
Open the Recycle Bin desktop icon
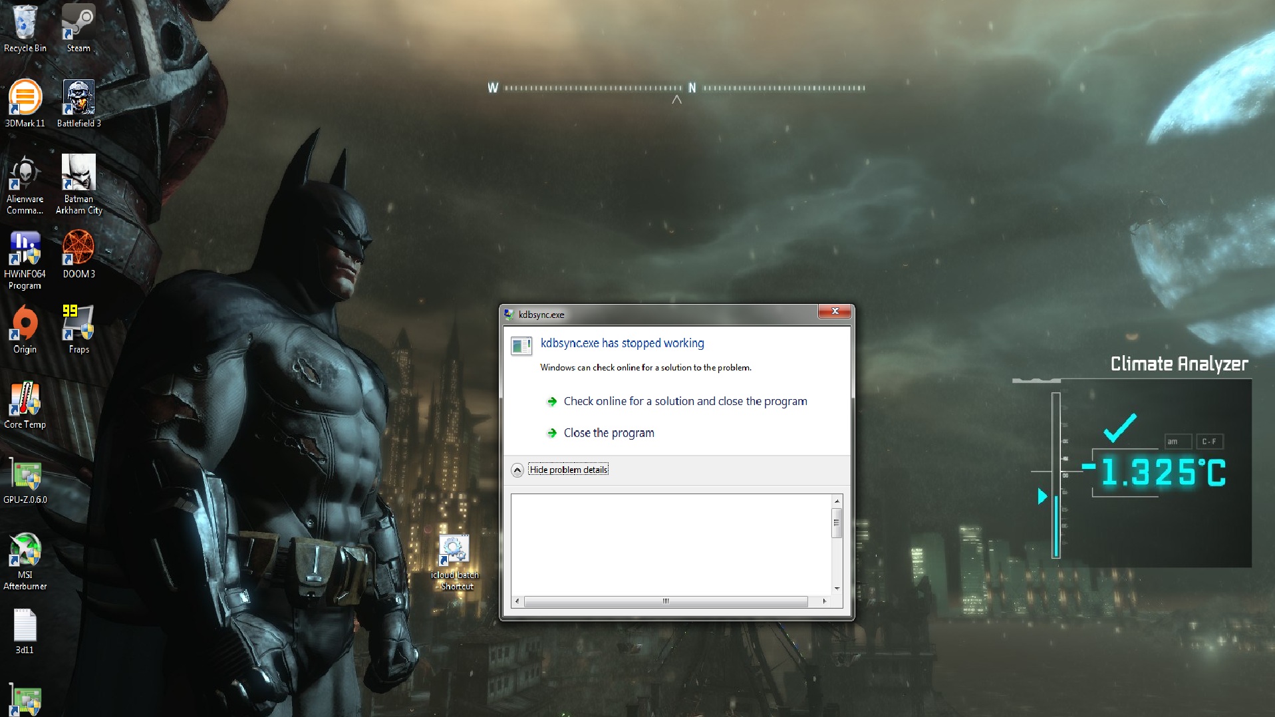[x=25, y=28]
